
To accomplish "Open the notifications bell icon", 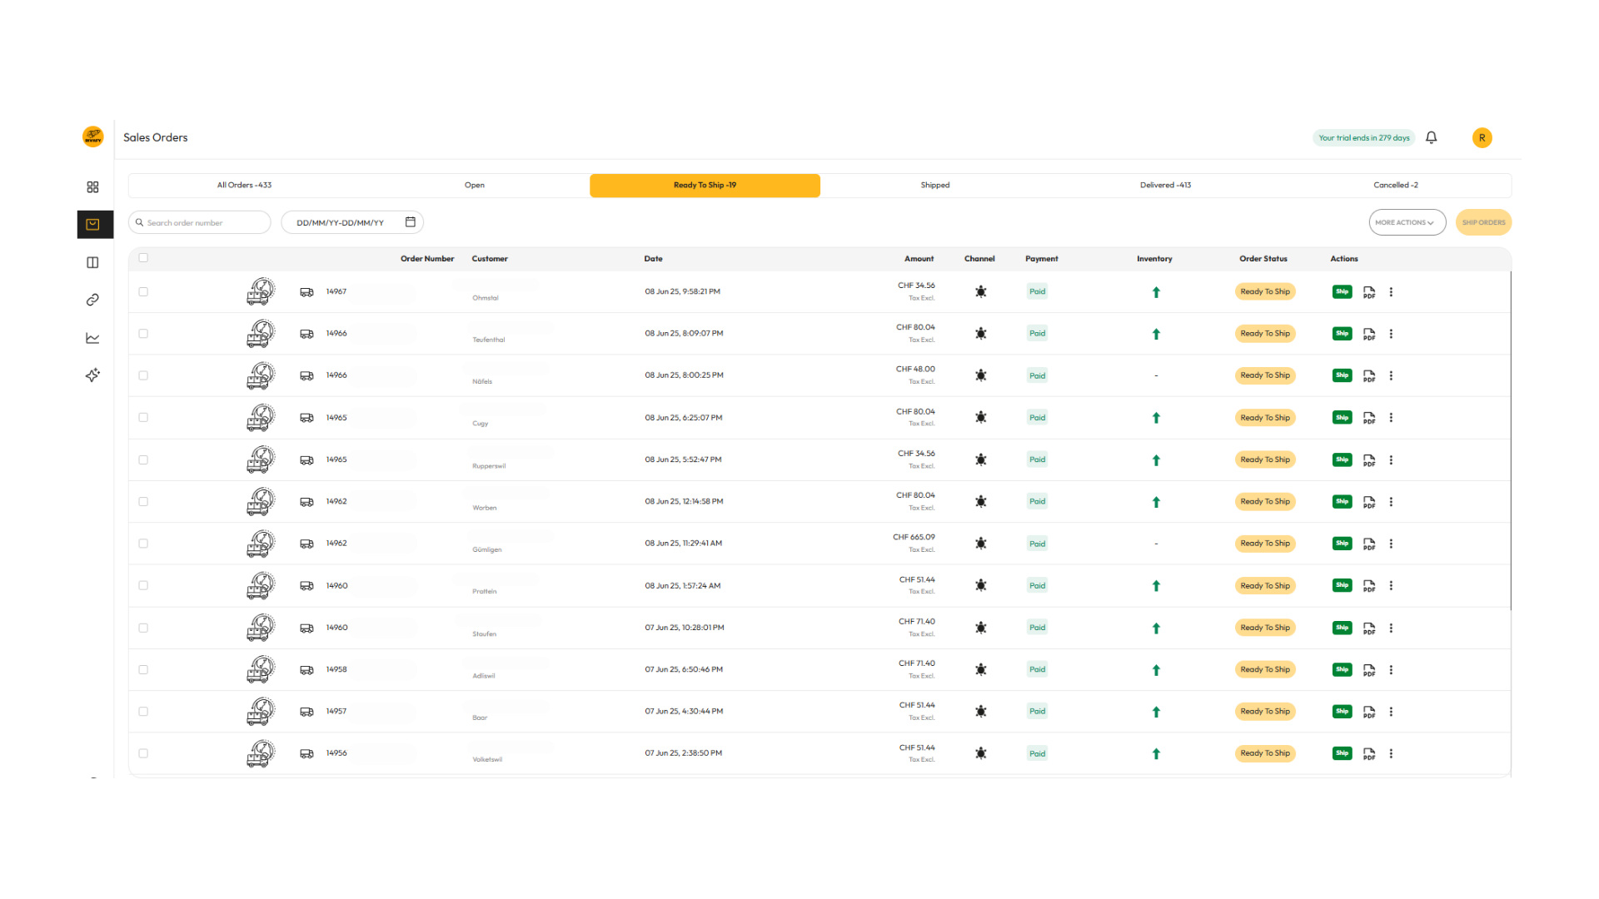I will coord(1431,137).
